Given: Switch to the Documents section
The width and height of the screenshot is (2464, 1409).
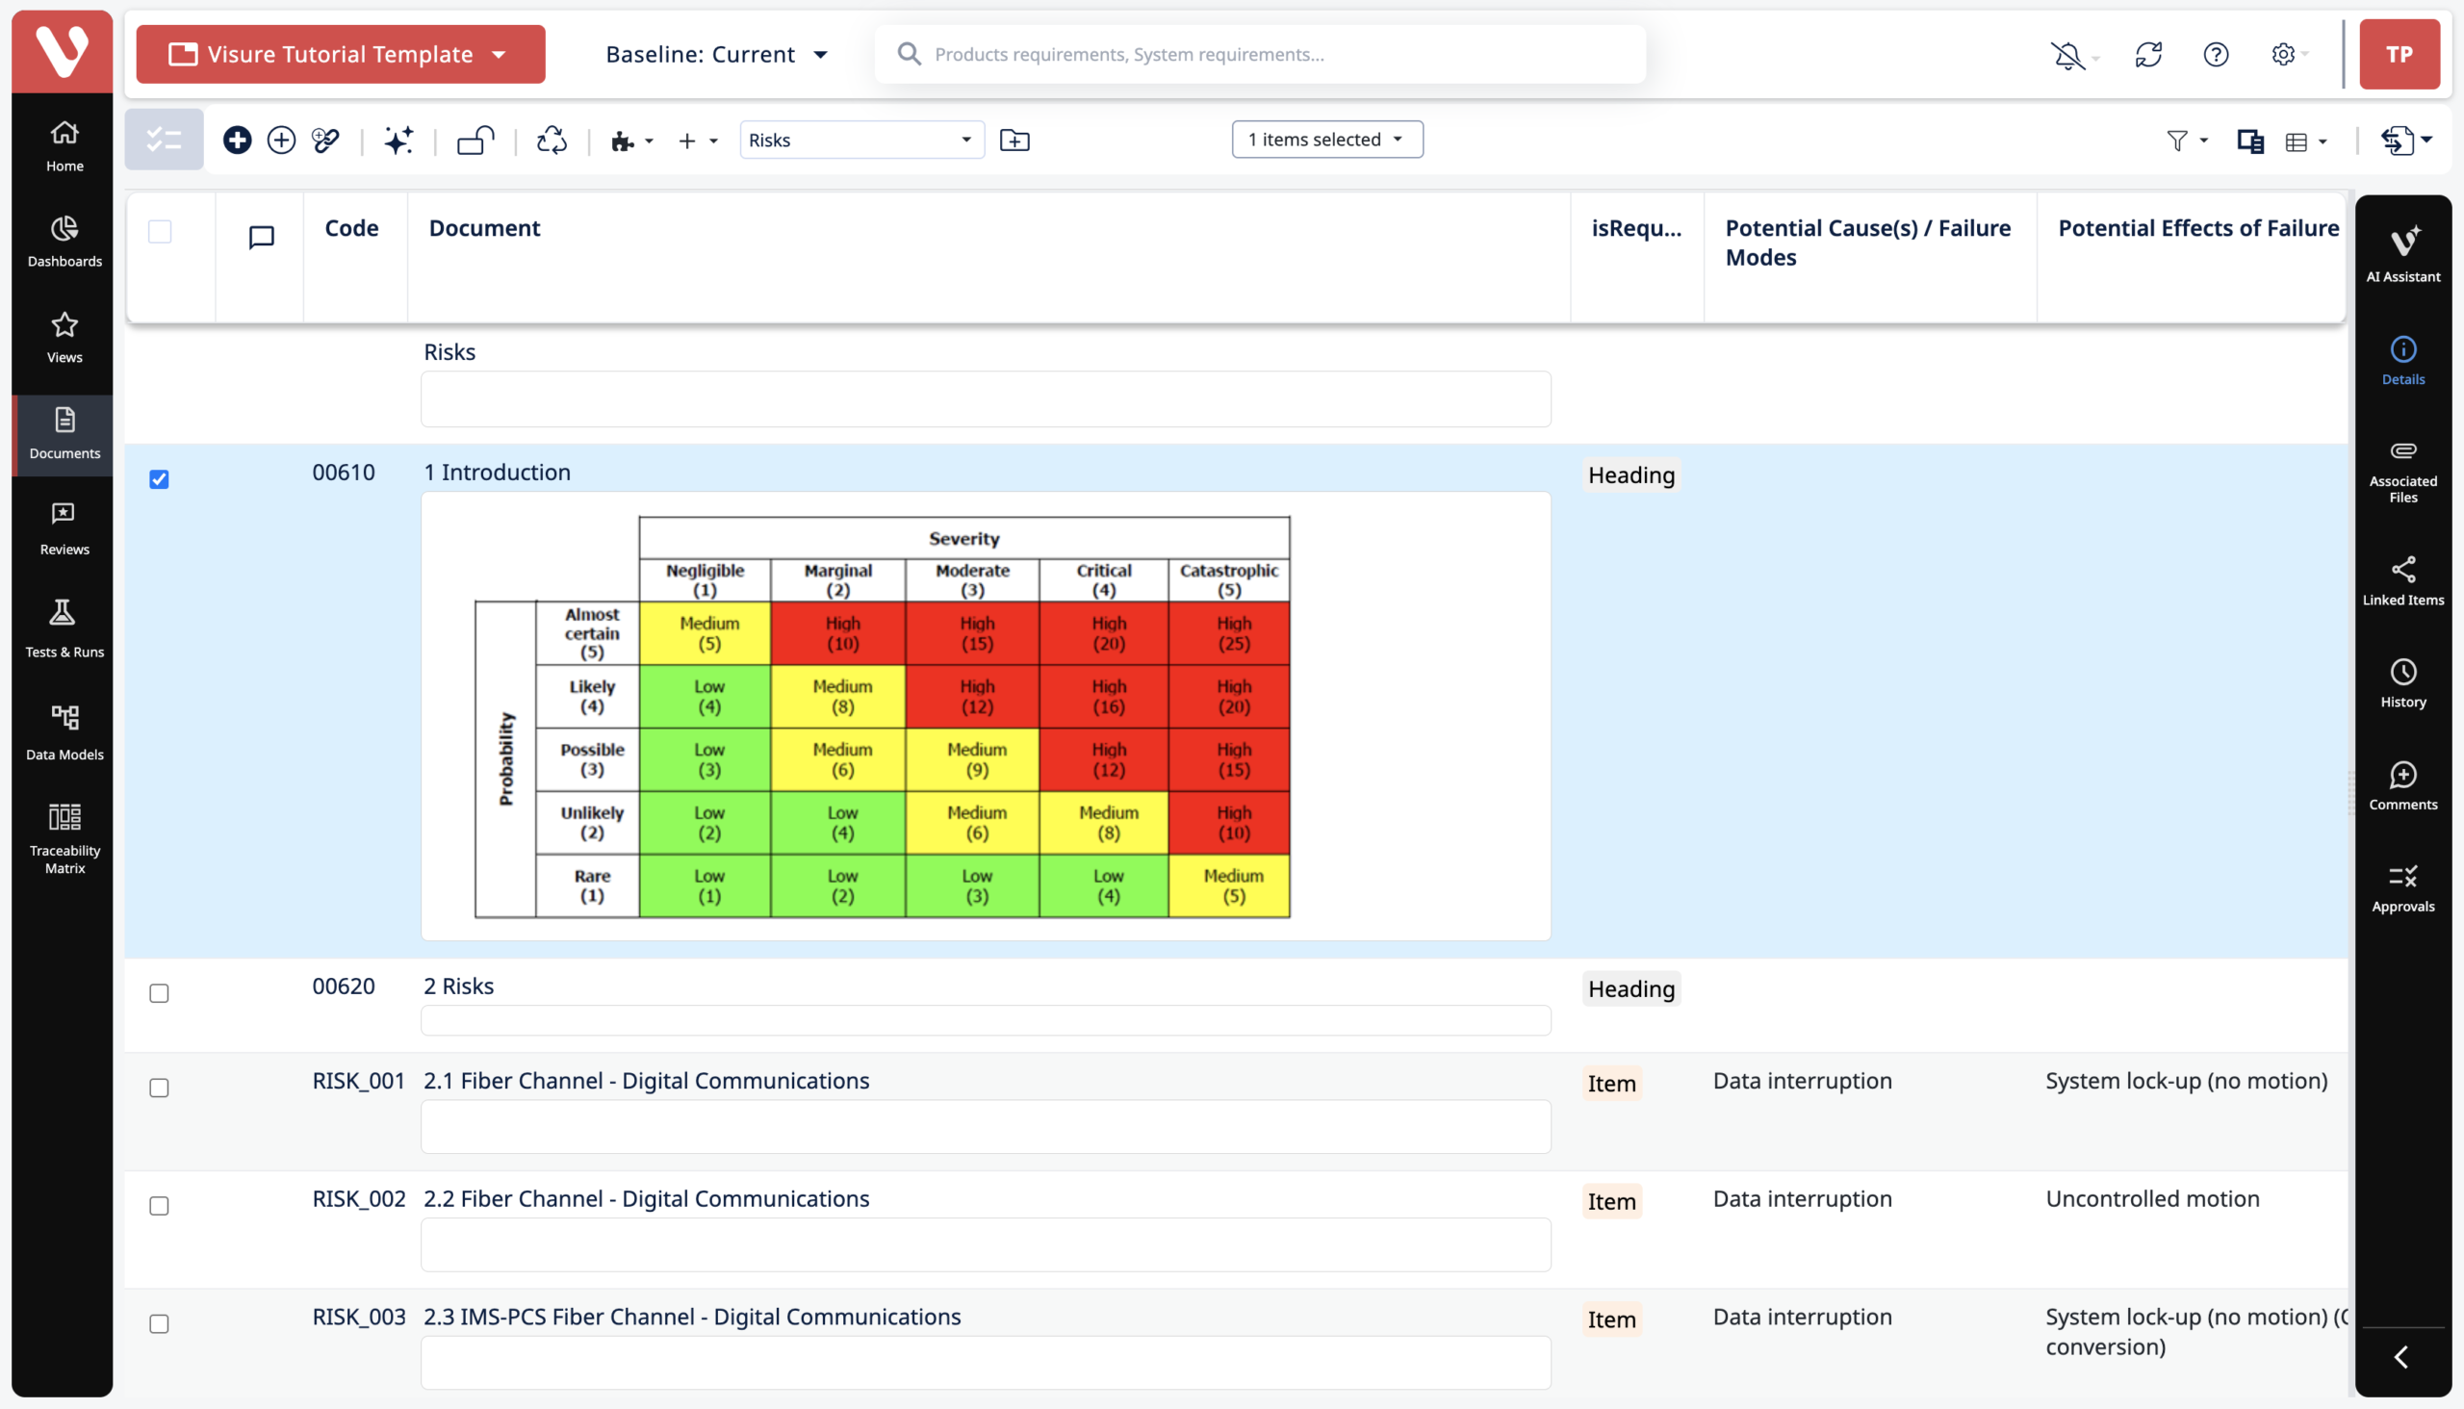Looking at the screenshot, I should tap(64, 433).
